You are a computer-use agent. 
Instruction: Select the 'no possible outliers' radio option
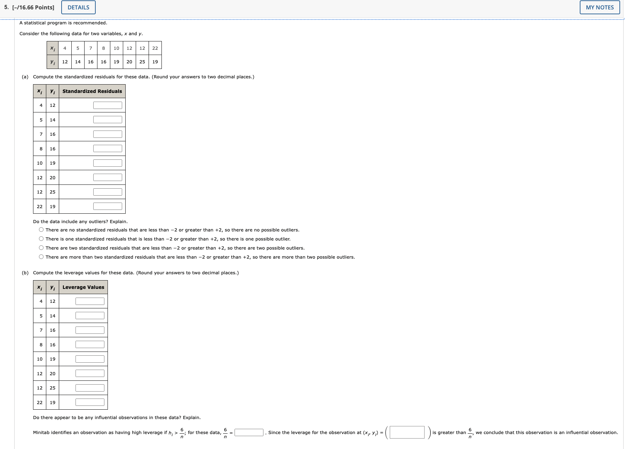(41, 229)
